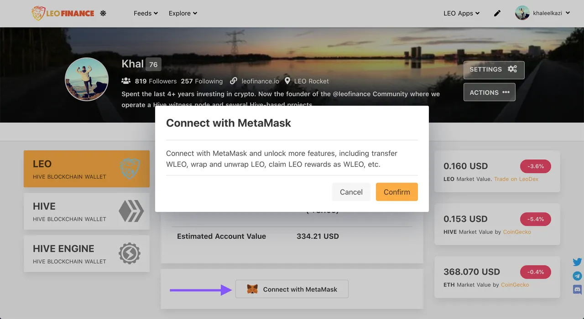Open the ACTIONS menu button
This screenshot has height=319, width=584.
tap(489, 92)
